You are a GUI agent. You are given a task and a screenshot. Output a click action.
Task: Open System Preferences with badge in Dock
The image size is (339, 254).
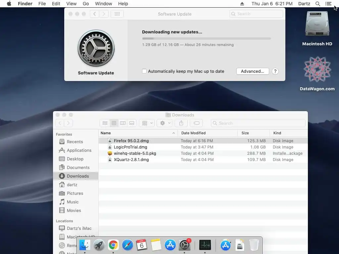[184, 245]
